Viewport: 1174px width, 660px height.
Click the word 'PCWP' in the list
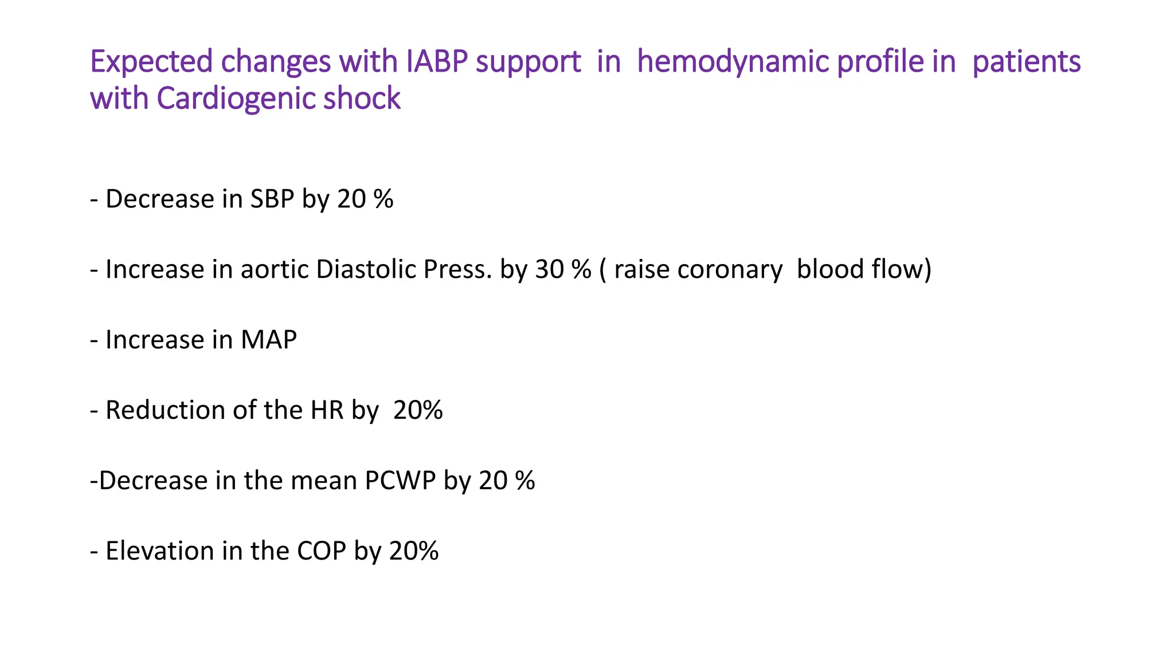[400, 481]
